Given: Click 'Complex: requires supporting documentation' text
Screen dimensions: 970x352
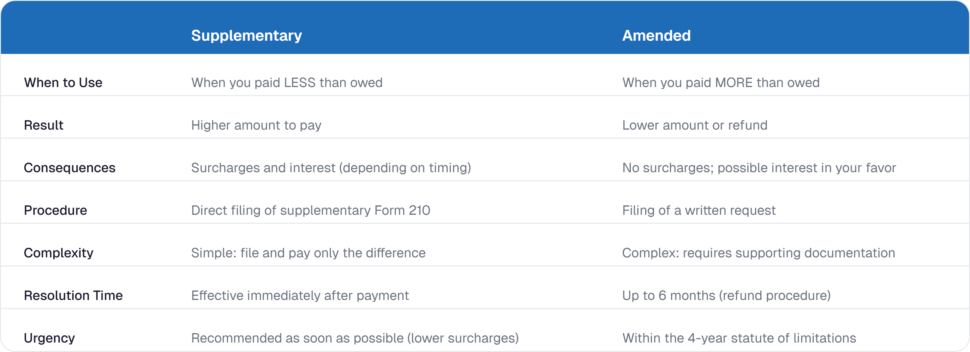Looking at the screenshot, I should click(x=758, y=253).
